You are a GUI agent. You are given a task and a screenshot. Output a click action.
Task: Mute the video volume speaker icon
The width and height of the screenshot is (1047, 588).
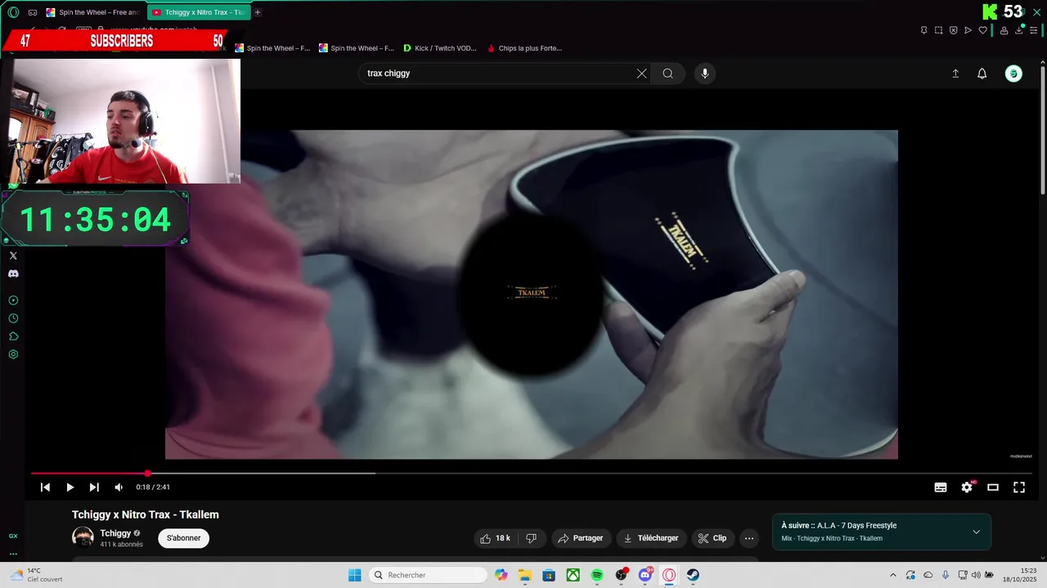pyautogui.click(x=119, y=488)
